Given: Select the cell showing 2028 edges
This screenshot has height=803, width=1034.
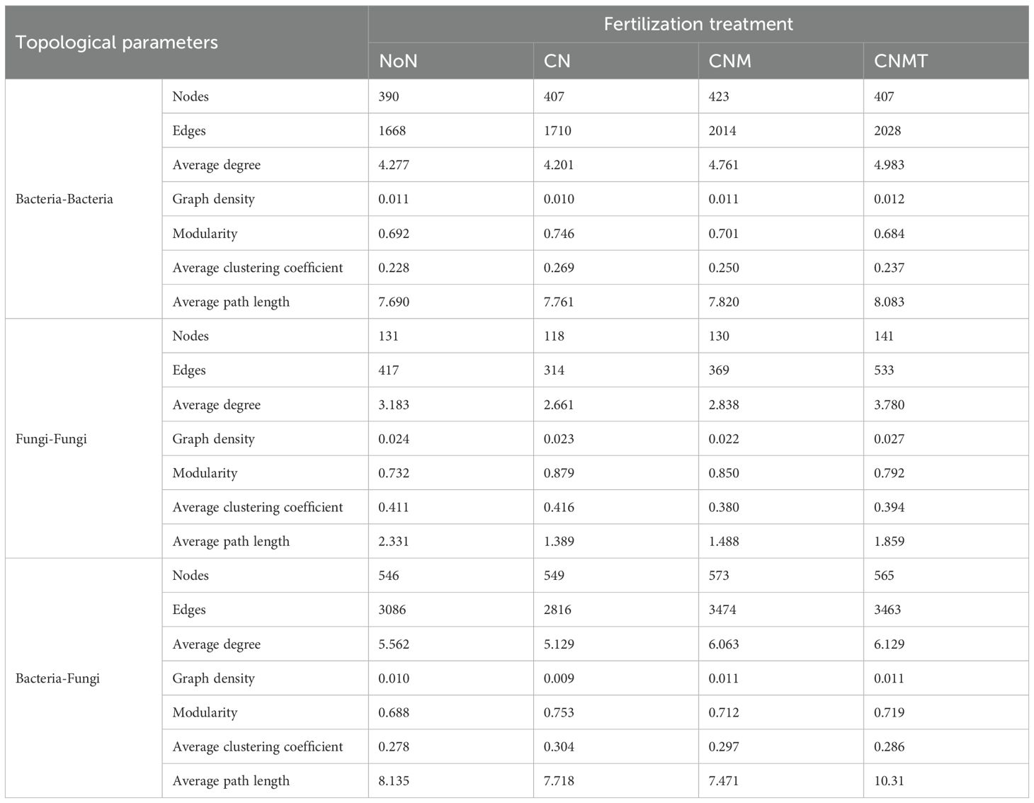Looking at the screenshot, I should click(x=888, y=131).
